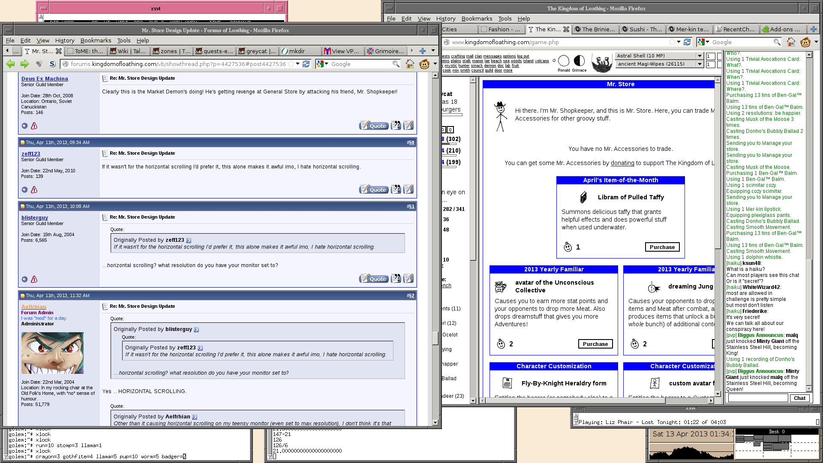
Task: Quick reply to zeff123's post
Action: [x=408, y=189]
